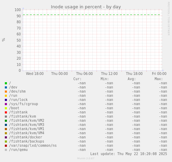Click the lime swatch beside /boot
This screenshot has height=162, width=172.
click(6, 108)
